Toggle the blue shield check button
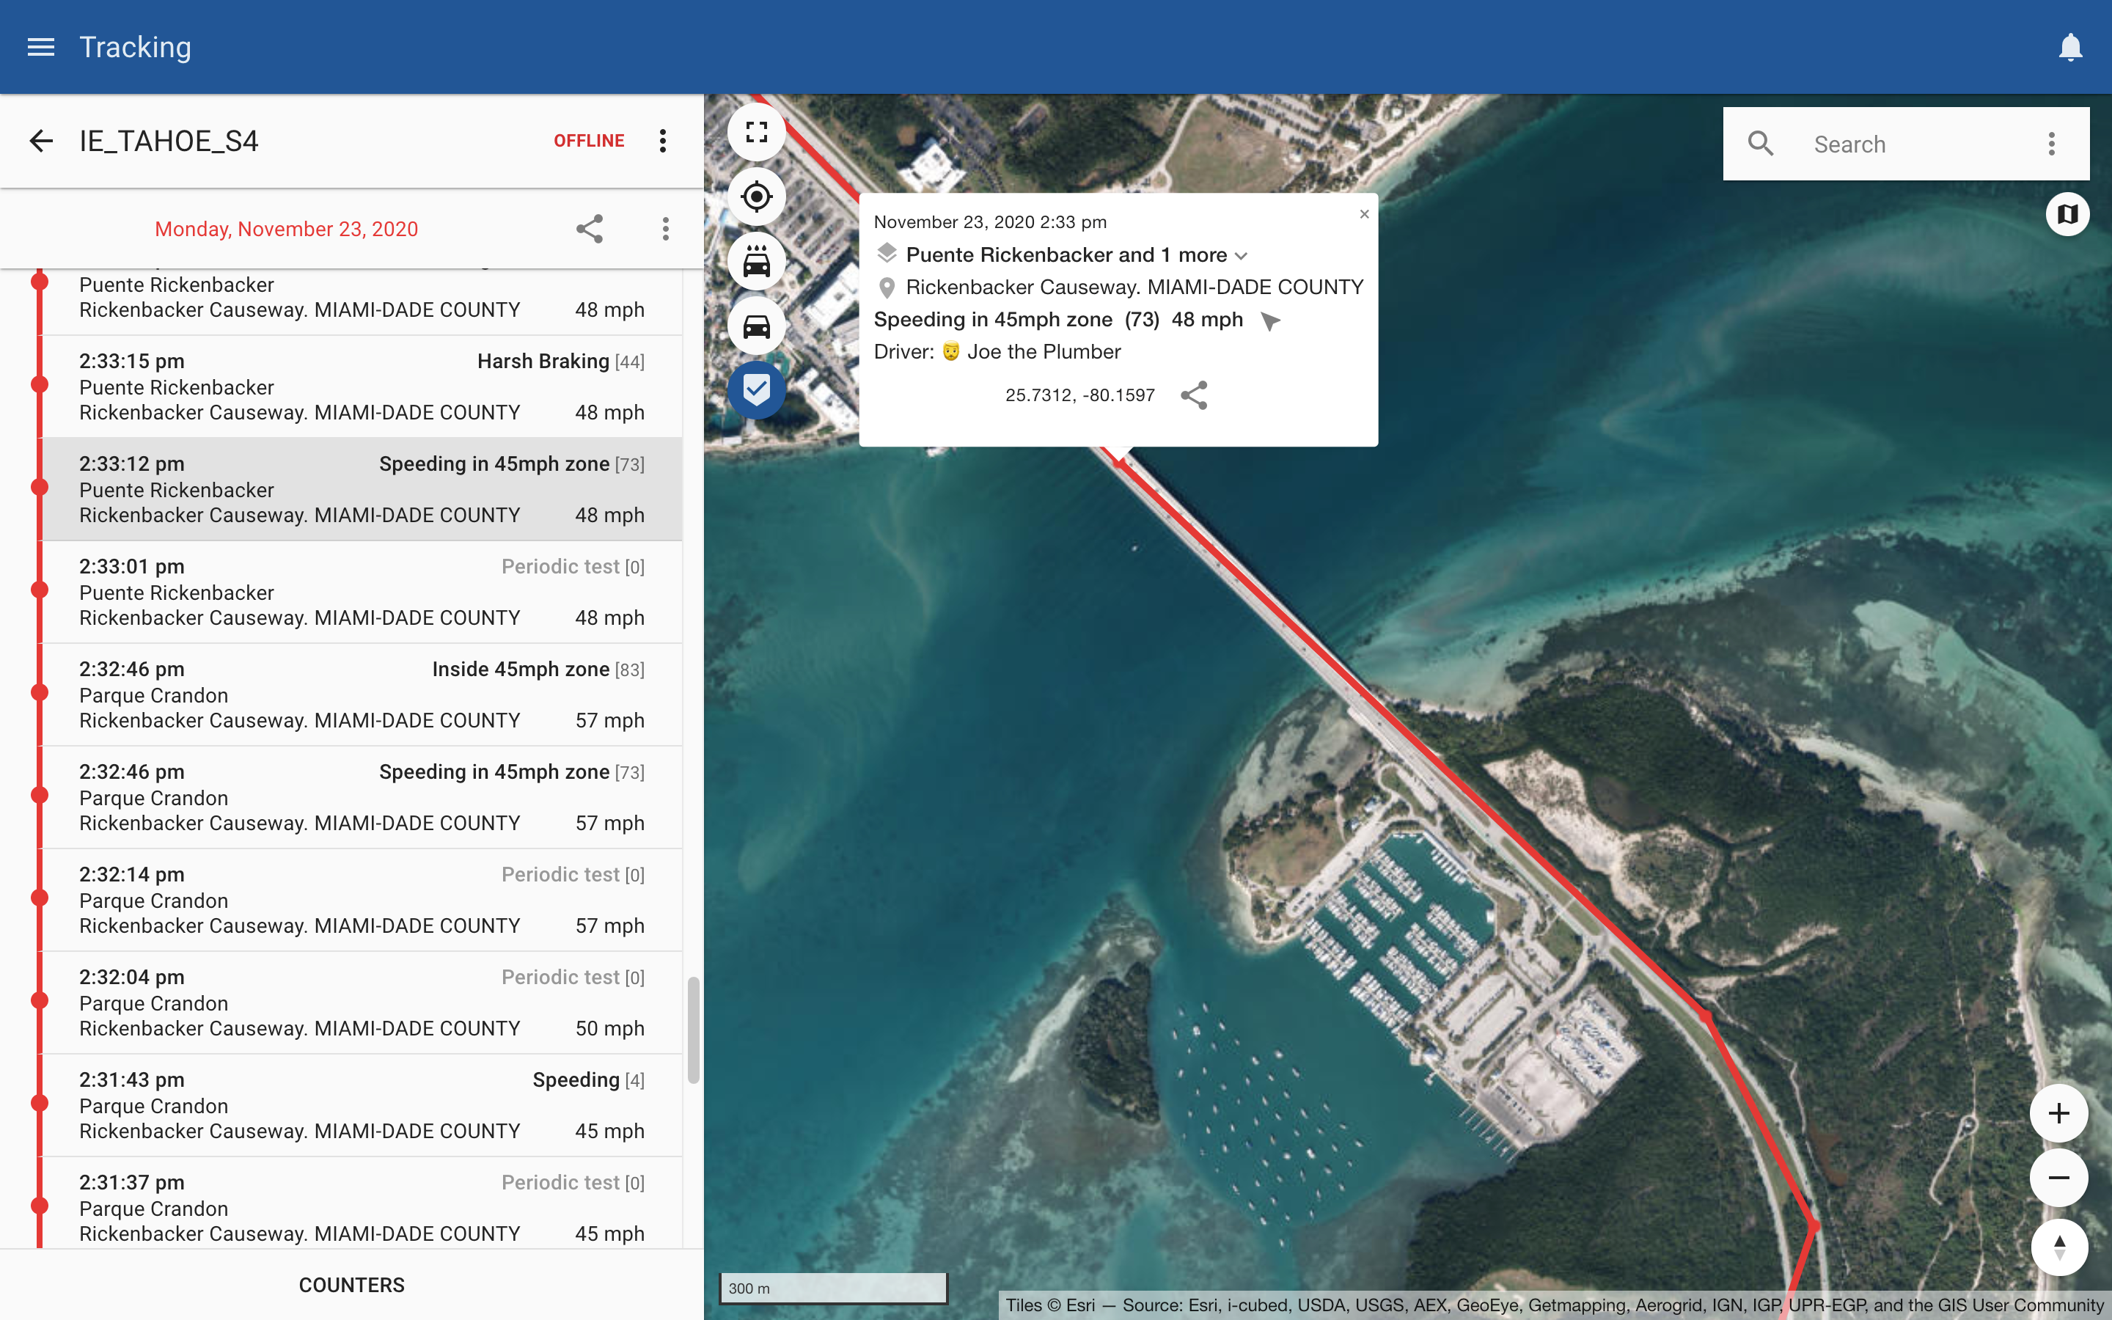 click(x=757, y=389)
